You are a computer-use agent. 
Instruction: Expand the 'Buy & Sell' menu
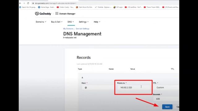tap(57, 22)
